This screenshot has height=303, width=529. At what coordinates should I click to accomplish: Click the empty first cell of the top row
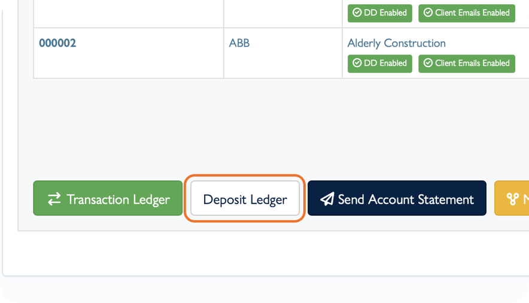pyautogui.click(x=128, y=13)
